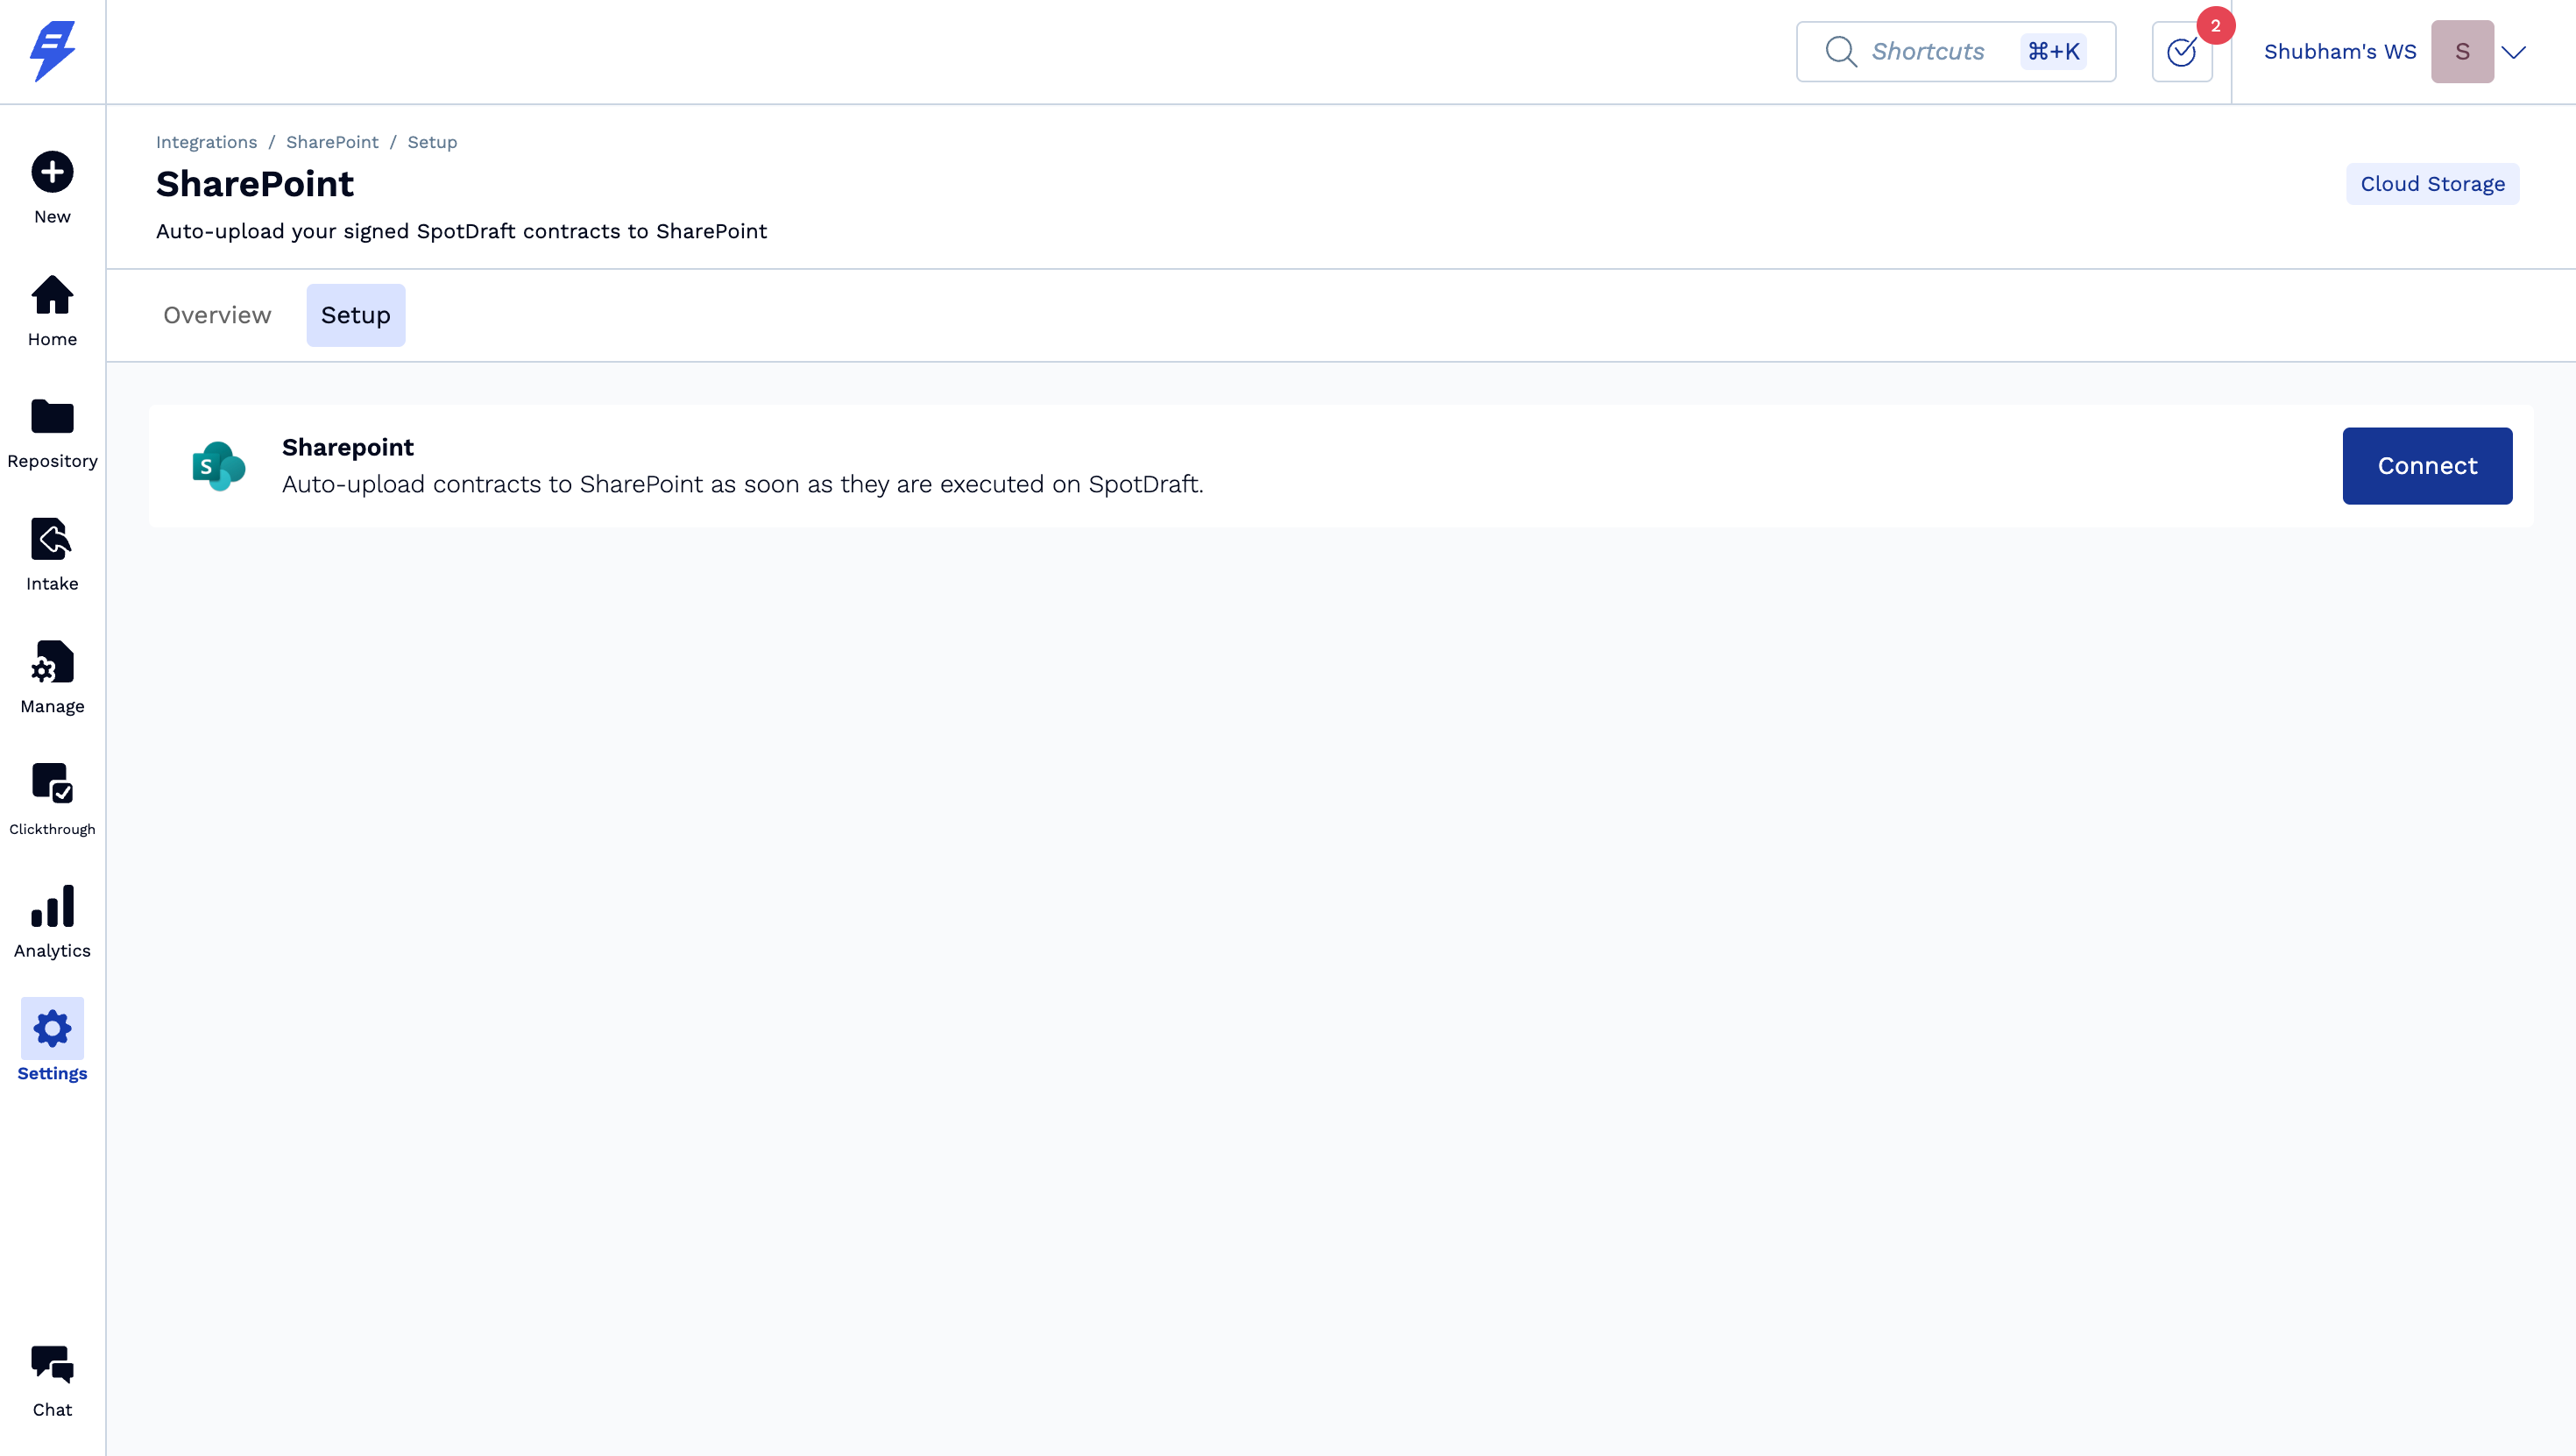Image resolution: width=2576 pixels, height=1456 pixels.
Task: Open Clickthrough from the sidebar
Action: coord(52,784)
